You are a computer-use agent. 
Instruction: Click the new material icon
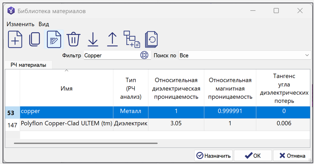[x=15, y=39]
